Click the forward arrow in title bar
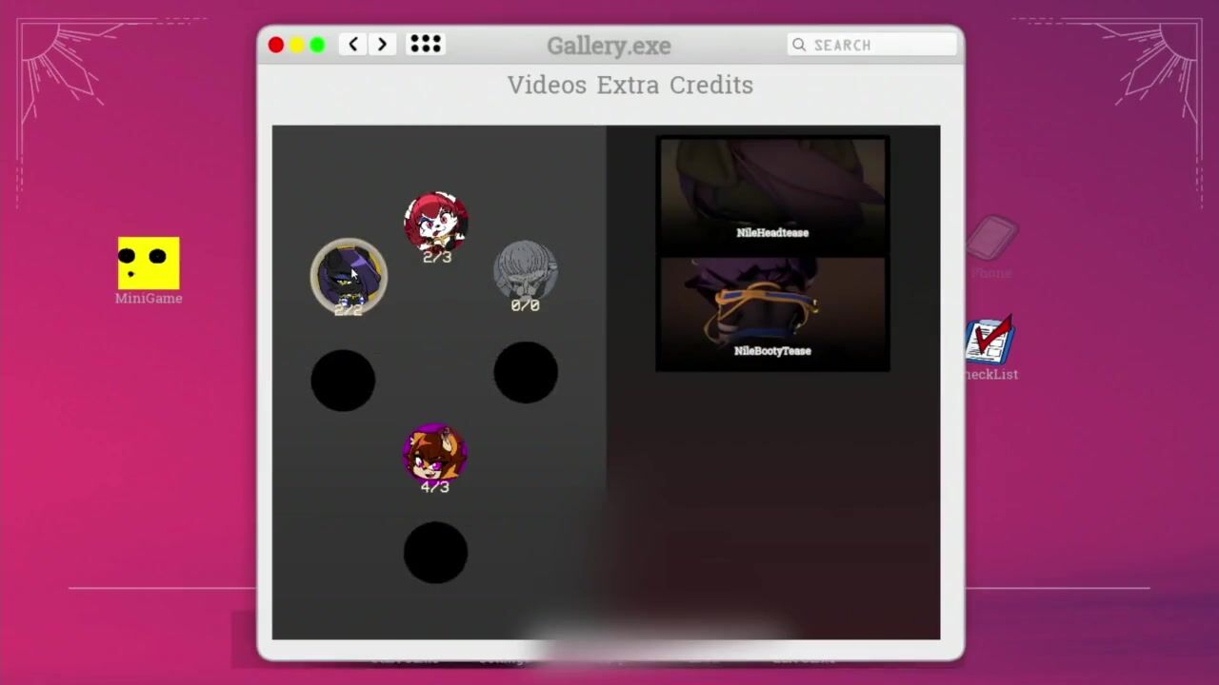 [382, 45]
